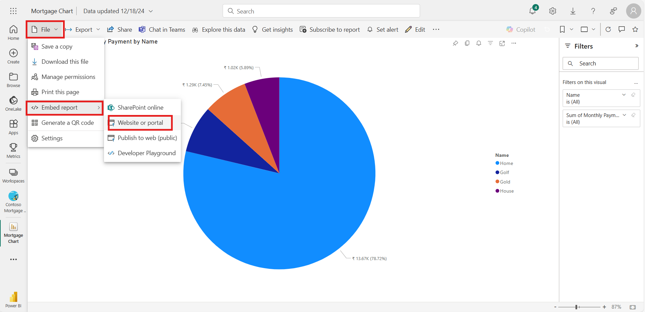Screen dimensions: 645x312
Task: Collapse the Filters pane
Action: pos(637,46)
